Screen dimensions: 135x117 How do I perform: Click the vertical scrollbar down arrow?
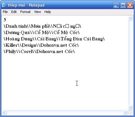(130, 108)
